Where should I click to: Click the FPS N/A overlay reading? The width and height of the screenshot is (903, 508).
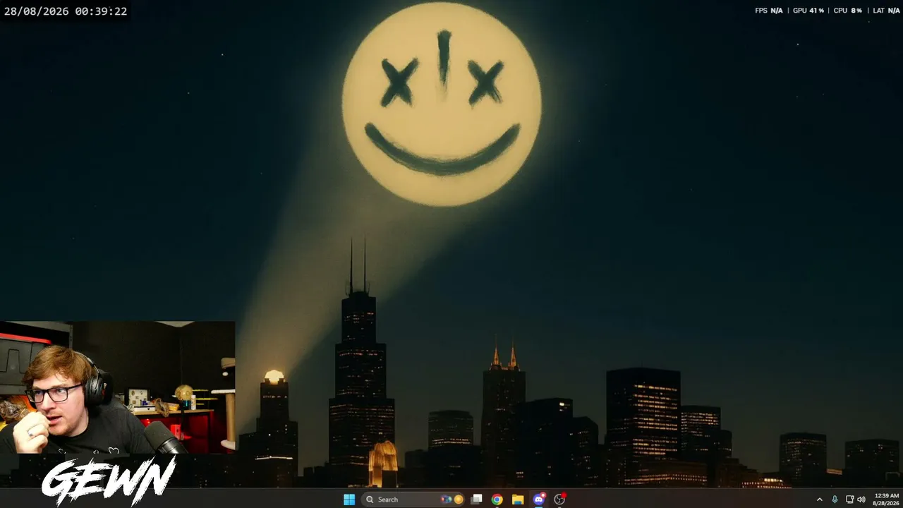click(x=769, y=11)
